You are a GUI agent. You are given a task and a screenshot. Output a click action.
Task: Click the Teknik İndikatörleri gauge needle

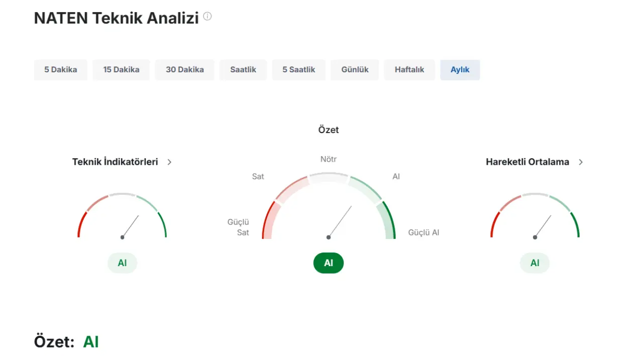pyautogui.click(x=130, y=226)
